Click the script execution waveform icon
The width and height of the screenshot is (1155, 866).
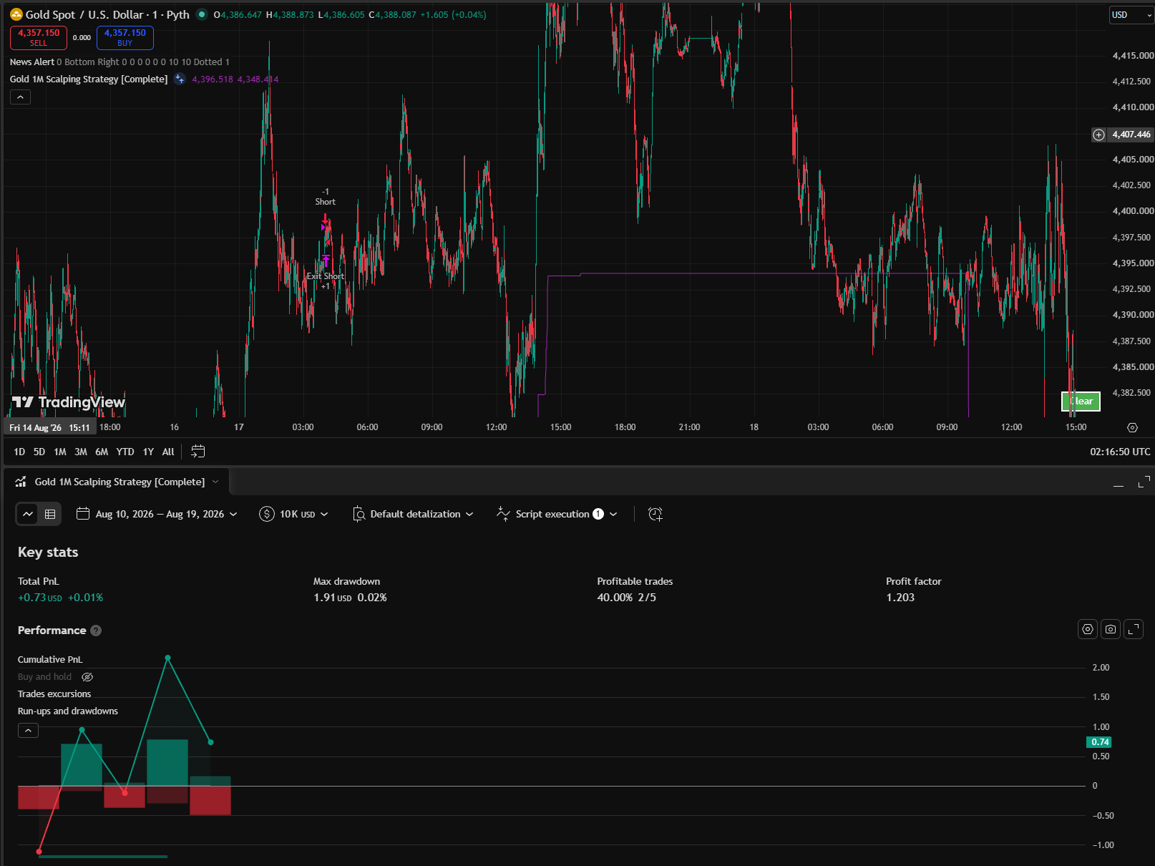(503, 514)
